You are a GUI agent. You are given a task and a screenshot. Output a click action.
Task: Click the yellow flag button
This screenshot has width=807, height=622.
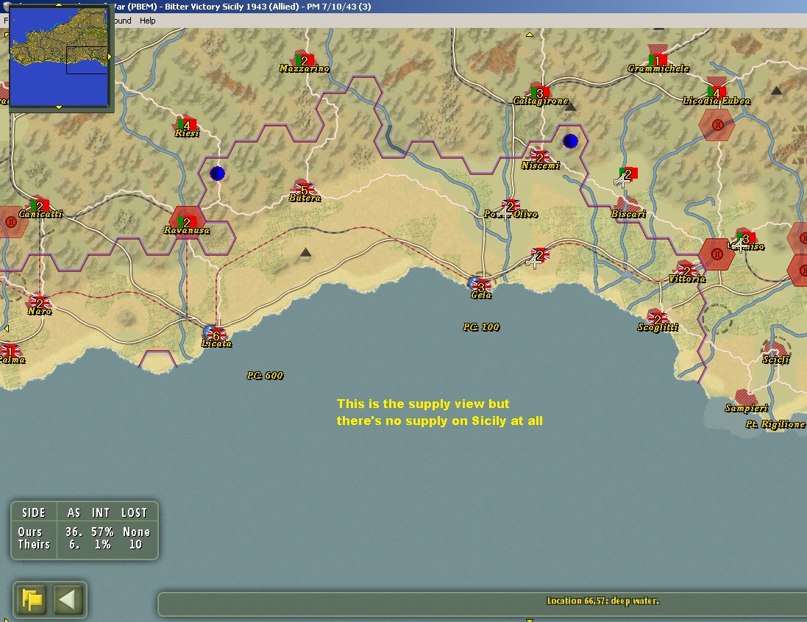(32, 599)
